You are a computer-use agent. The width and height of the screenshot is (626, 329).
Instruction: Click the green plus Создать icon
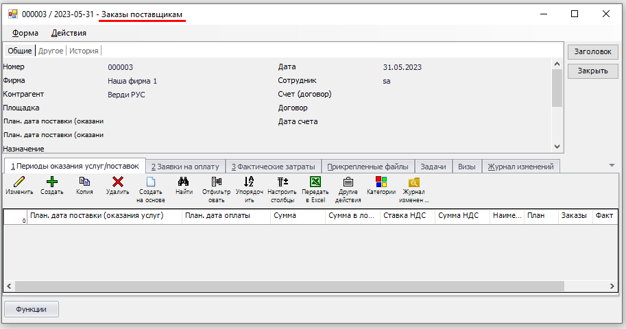click(52, 182)
